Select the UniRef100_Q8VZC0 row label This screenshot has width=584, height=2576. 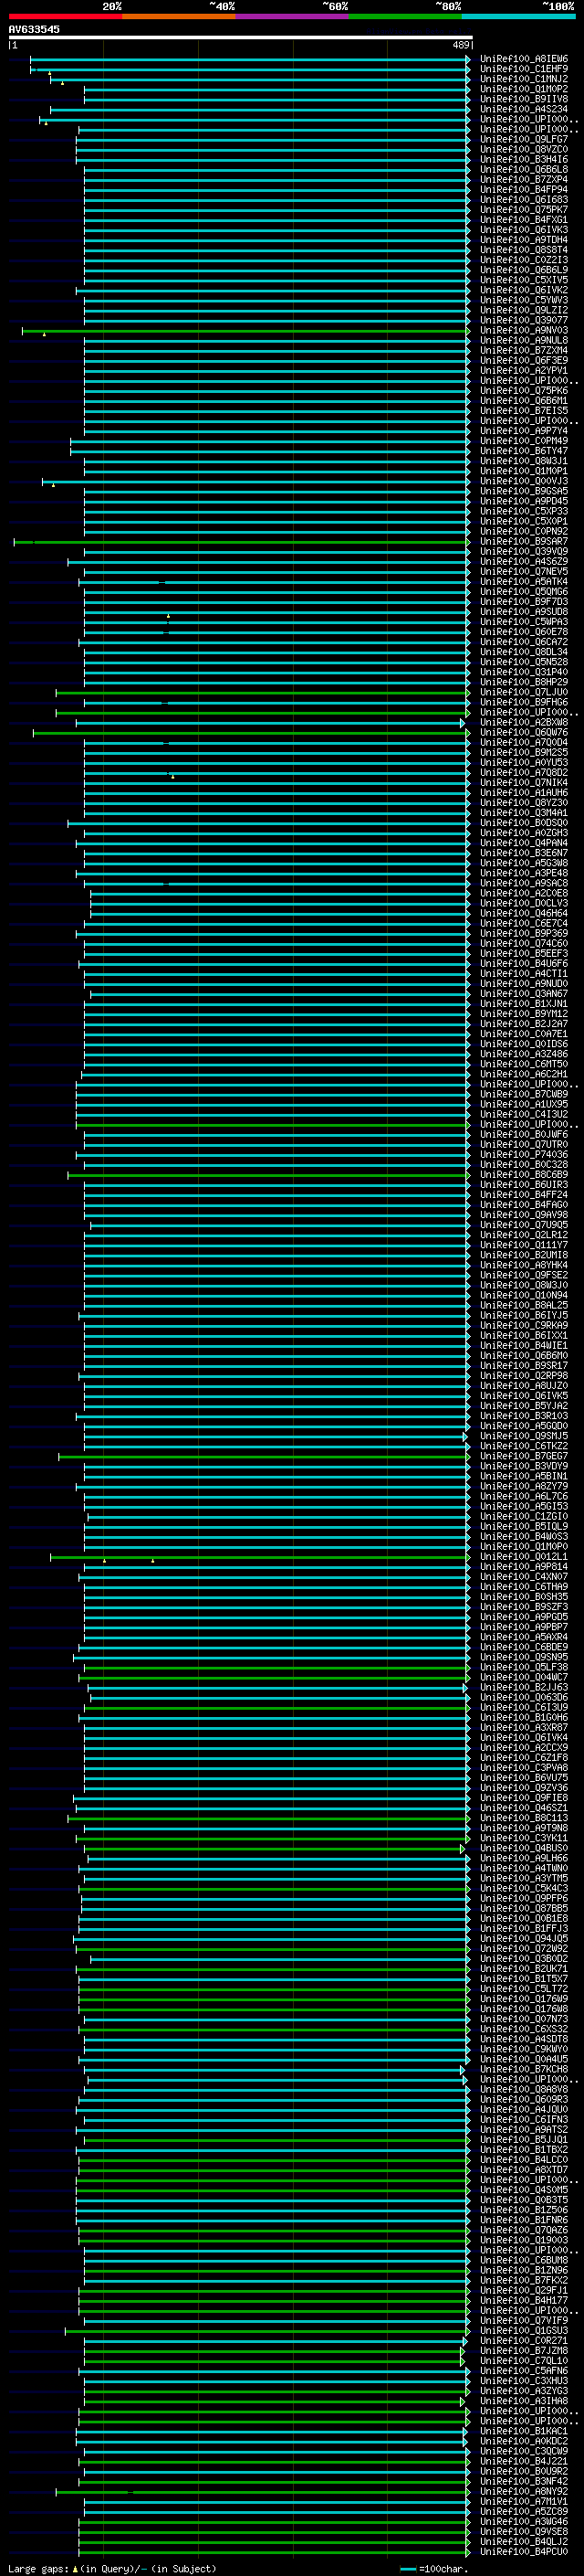[524, 149]
